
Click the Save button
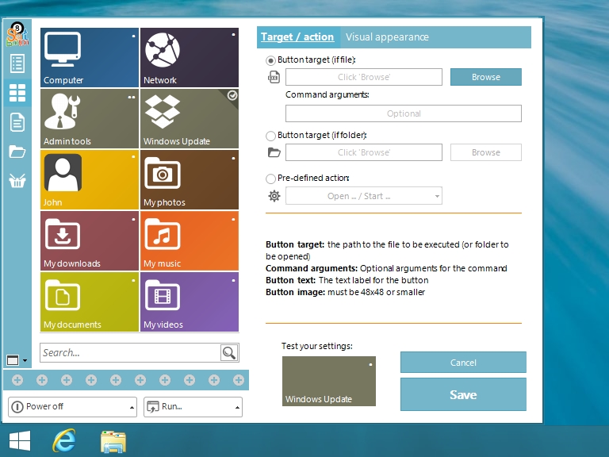[x=463, y=394]
